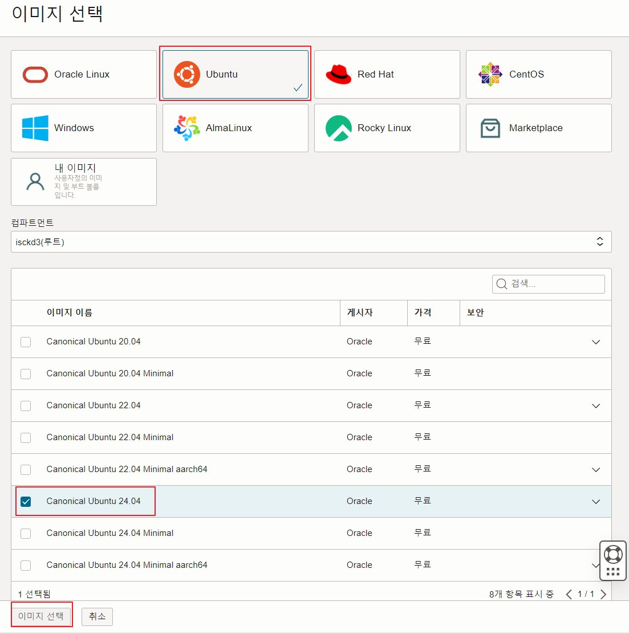629x634 pixels.
Task: Click the 보안 column header
Action: pos(475,312)
